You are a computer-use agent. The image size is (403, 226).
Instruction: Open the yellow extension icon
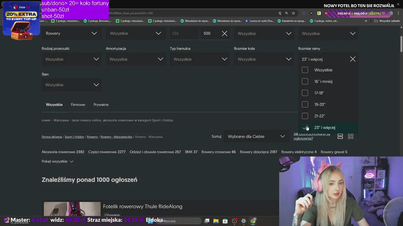pyautogui.click(x=319, y=13)
